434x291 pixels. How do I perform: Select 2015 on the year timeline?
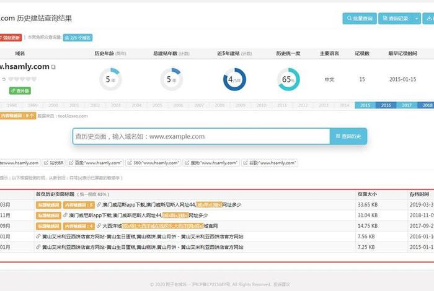[x=365, y=105]
